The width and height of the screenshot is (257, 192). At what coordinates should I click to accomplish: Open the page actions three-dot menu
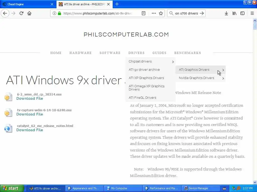pyautogui.click(x=154, y=13)
